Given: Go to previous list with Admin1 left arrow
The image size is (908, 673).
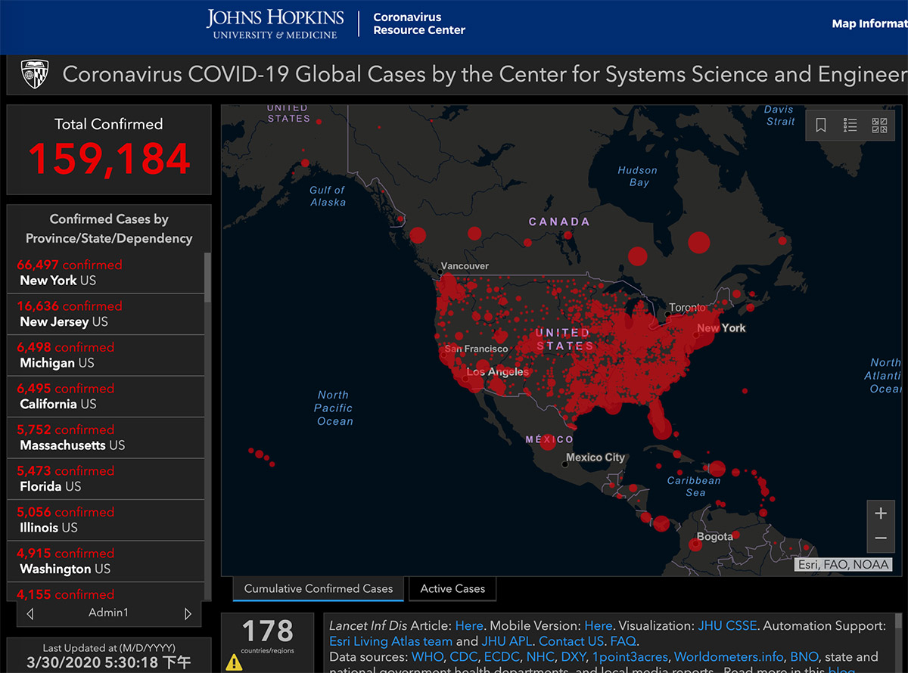Looking at the screenshot, I should [30, 613].
